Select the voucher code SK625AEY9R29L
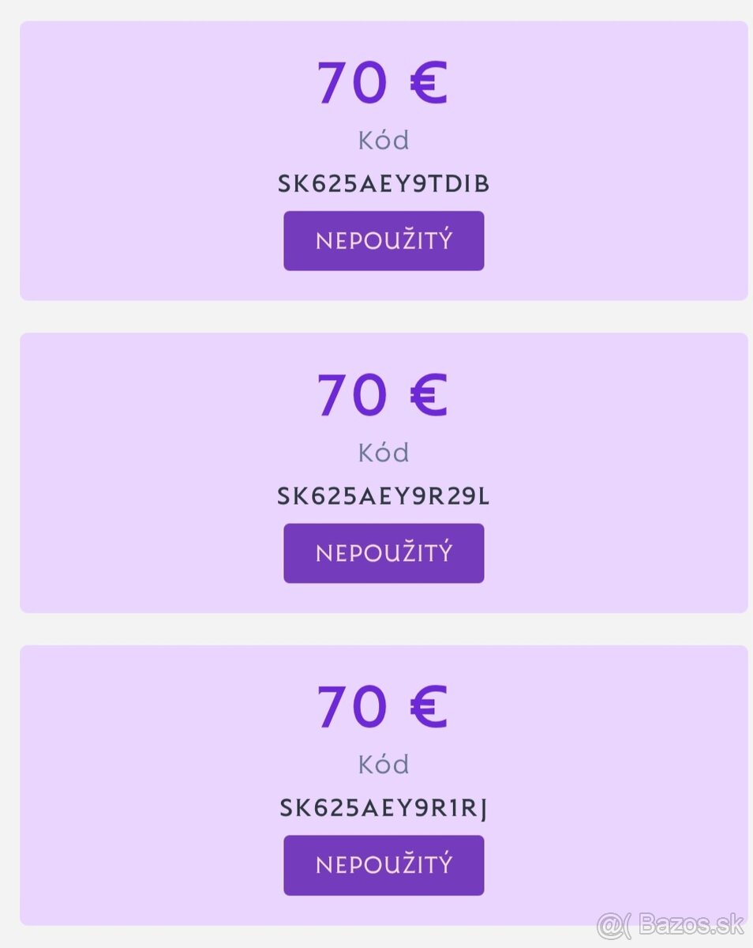This screenshot has width=753, height=948. [384, 496]
